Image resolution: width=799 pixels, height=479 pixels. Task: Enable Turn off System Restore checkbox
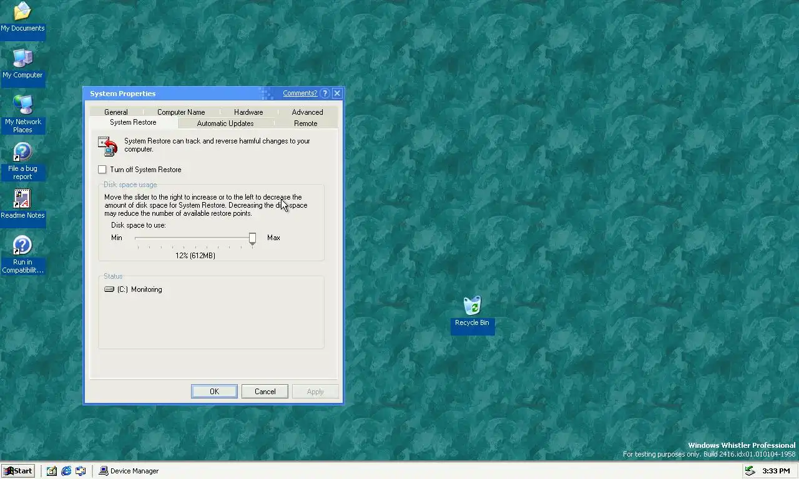pos(102,170)
